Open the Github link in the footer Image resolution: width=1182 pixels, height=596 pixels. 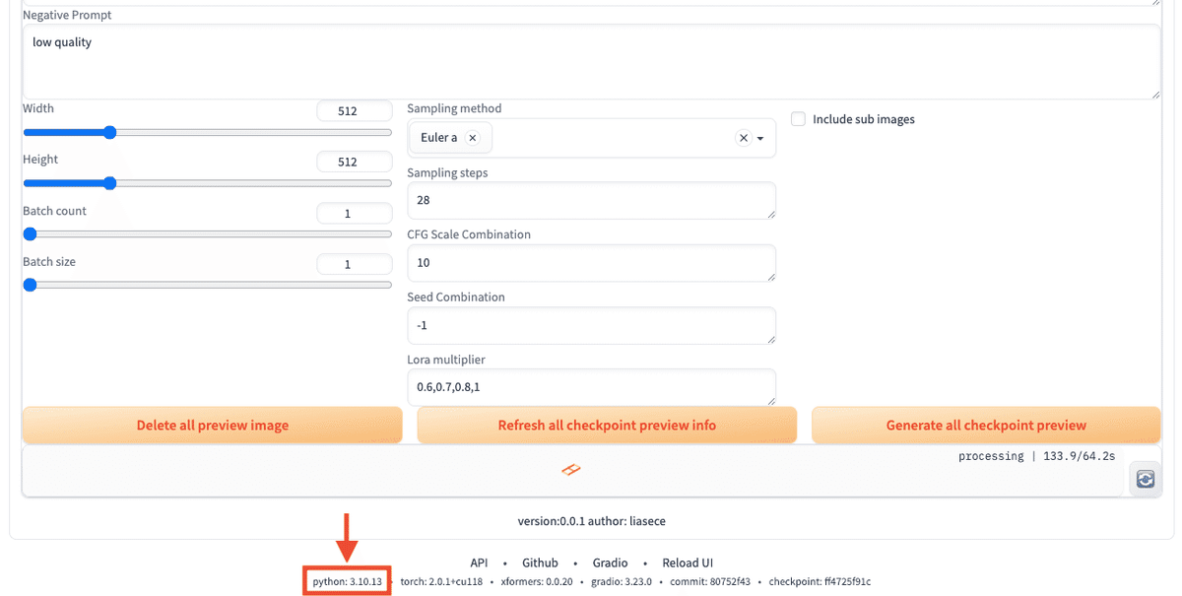click(540, 563)
